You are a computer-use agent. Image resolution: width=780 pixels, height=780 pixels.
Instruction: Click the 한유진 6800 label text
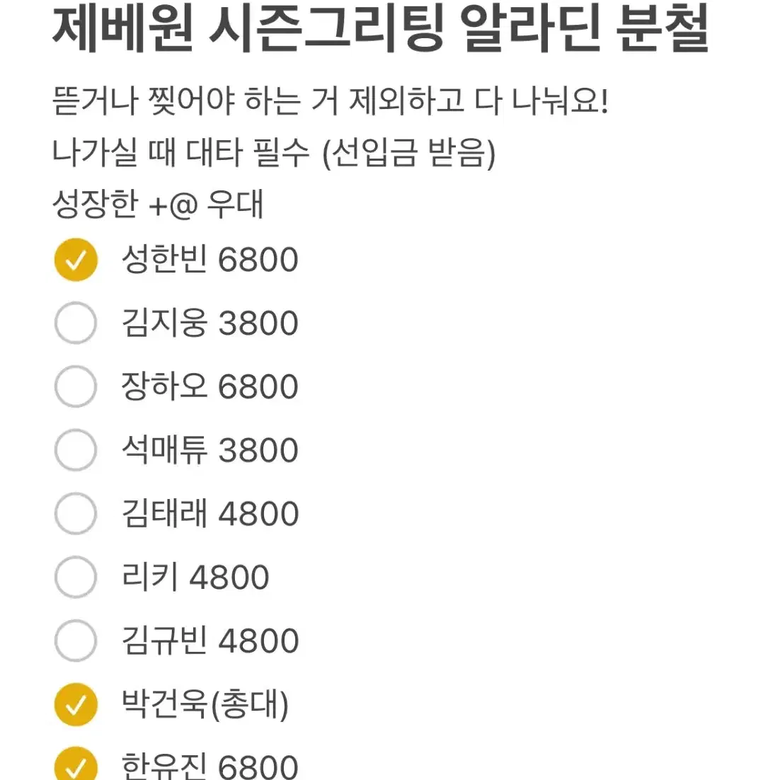tap(210, 765)
